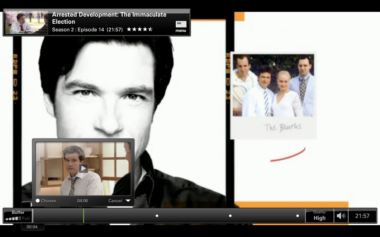The image size is (380, 237).
Task: Click the green playhead on the seek bar
Action: [84, 216]
